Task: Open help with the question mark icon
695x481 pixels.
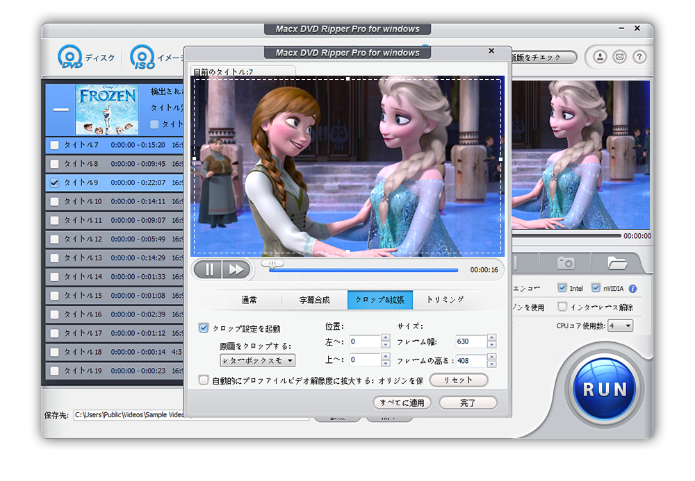Action: coord(639,57)
